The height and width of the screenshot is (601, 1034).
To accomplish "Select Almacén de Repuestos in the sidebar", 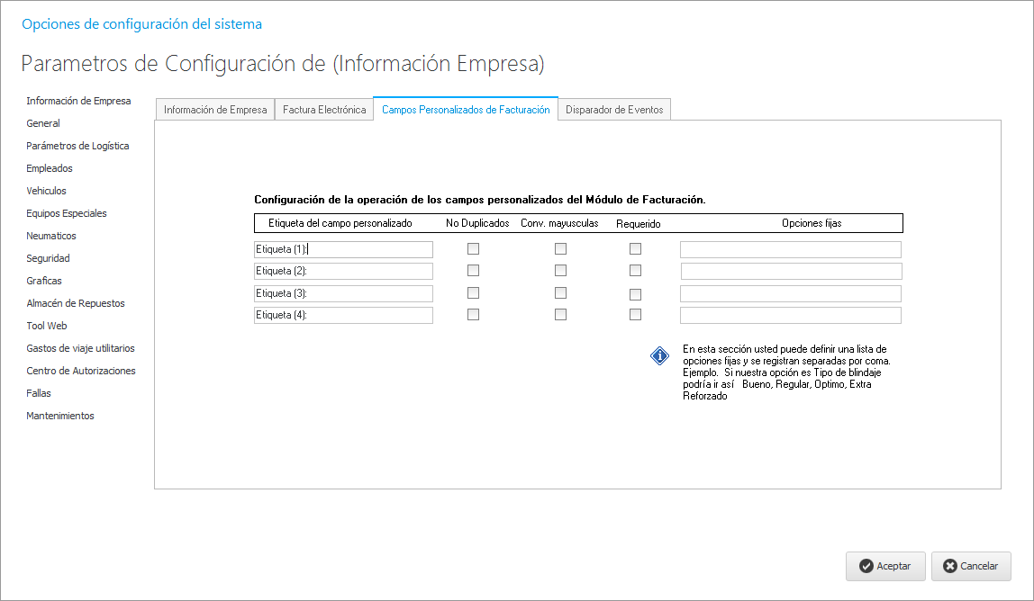I will point(76,303).
